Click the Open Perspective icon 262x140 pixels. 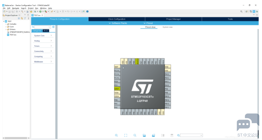[x=246, y=12]
